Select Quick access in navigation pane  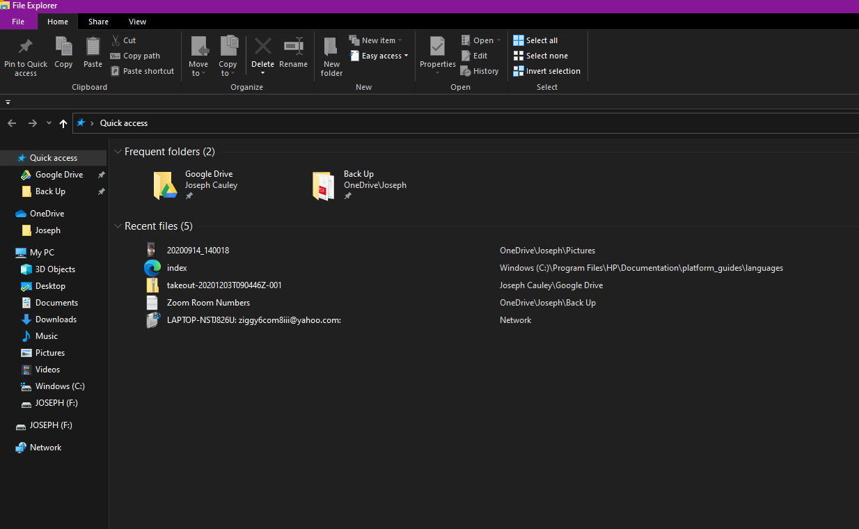pos(54,158)
